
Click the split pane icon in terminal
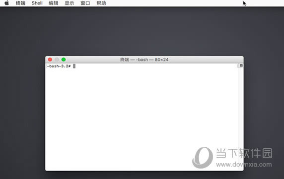click(x=241, y=65)
